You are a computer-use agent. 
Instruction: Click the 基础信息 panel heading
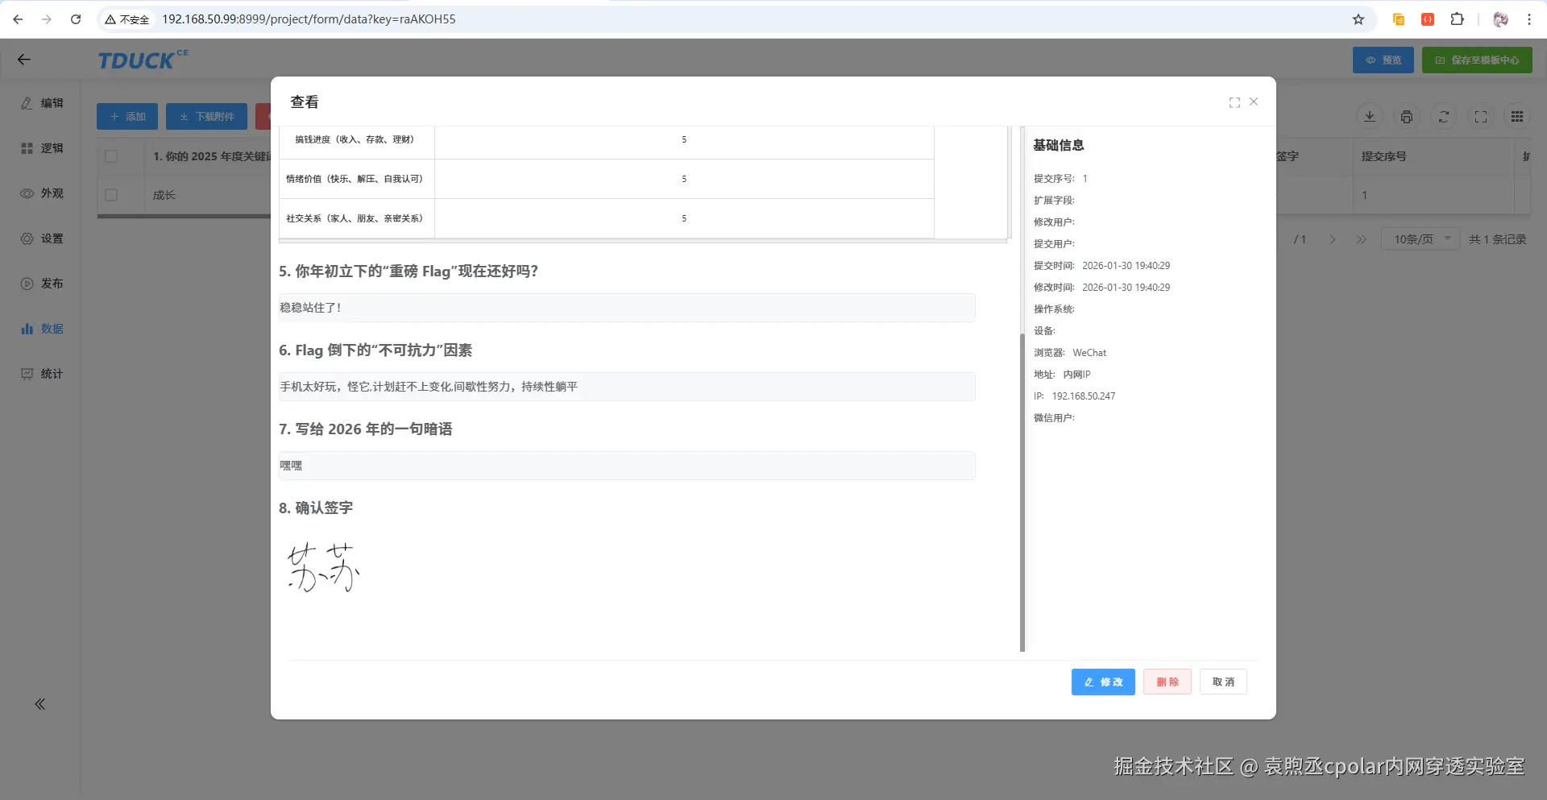click(x=1059, y=145)
